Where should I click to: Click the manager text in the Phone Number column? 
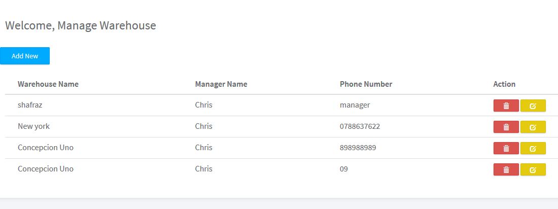355,105
